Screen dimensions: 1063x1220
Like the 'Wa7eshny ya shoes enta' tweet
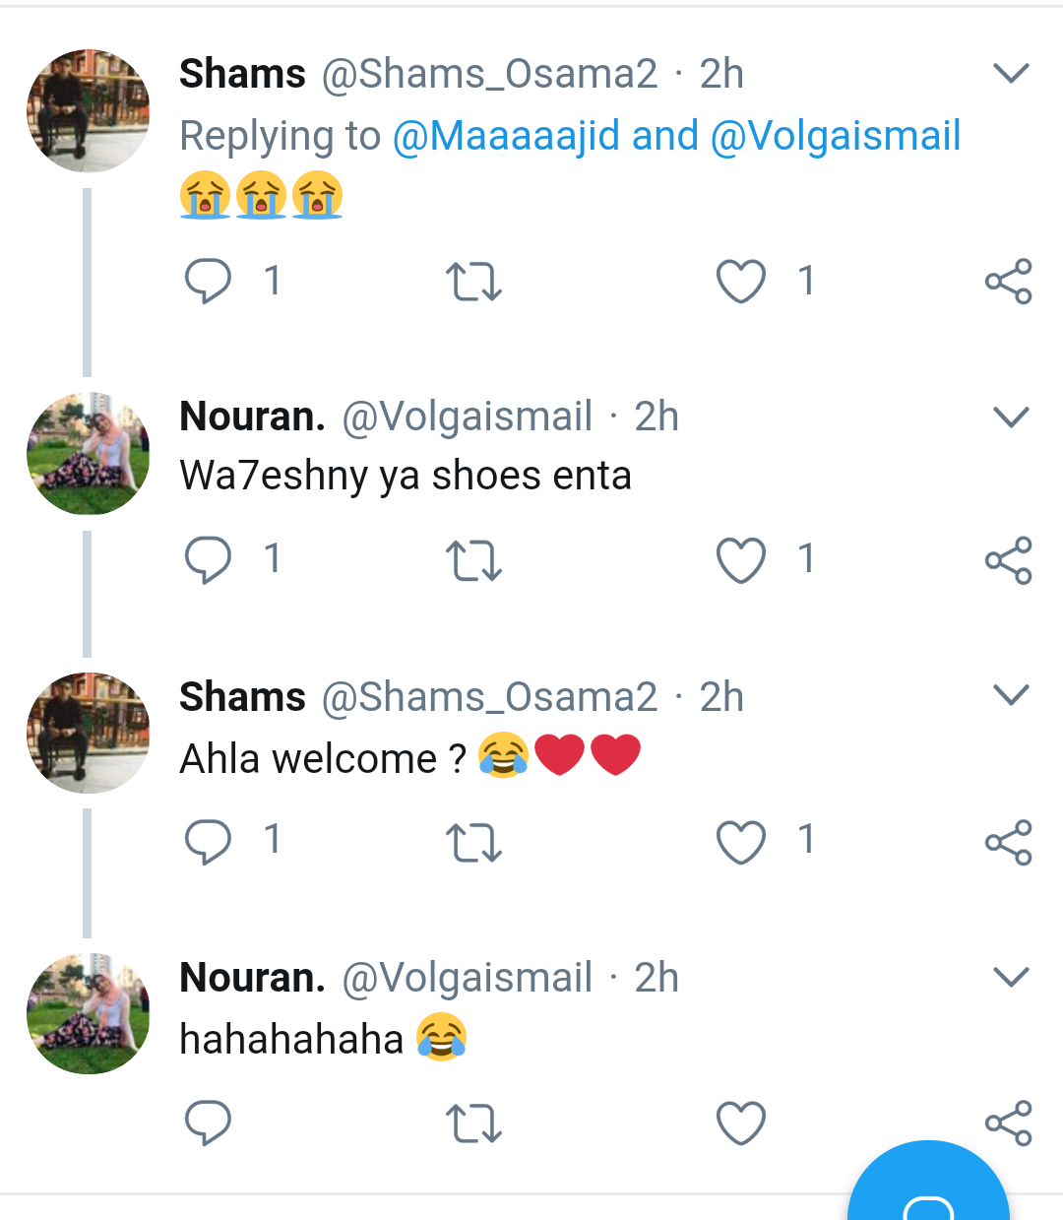(740, 560)
